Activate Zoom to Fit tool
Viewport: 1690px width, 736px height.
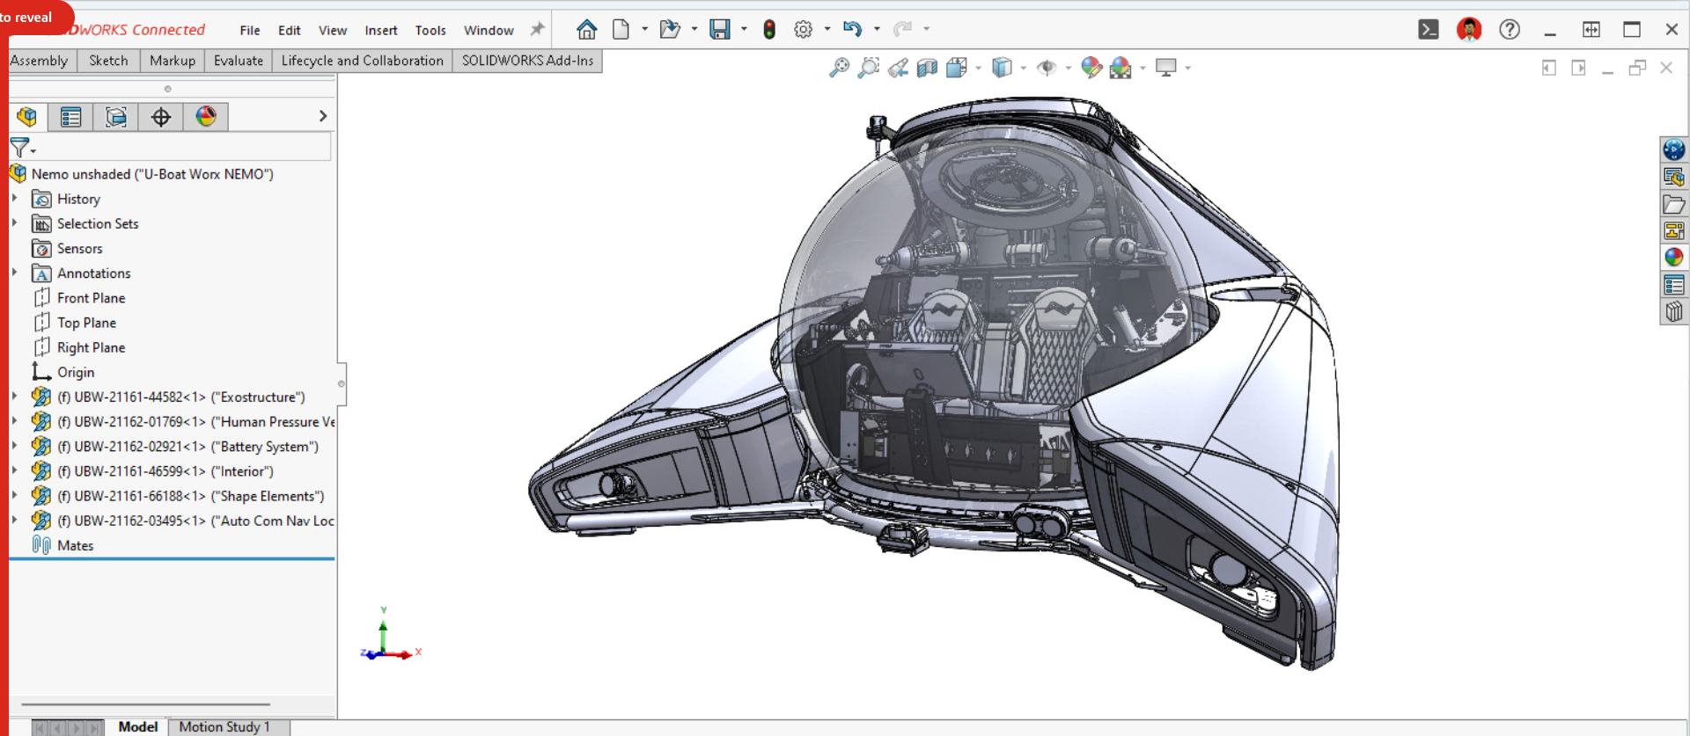839,68
